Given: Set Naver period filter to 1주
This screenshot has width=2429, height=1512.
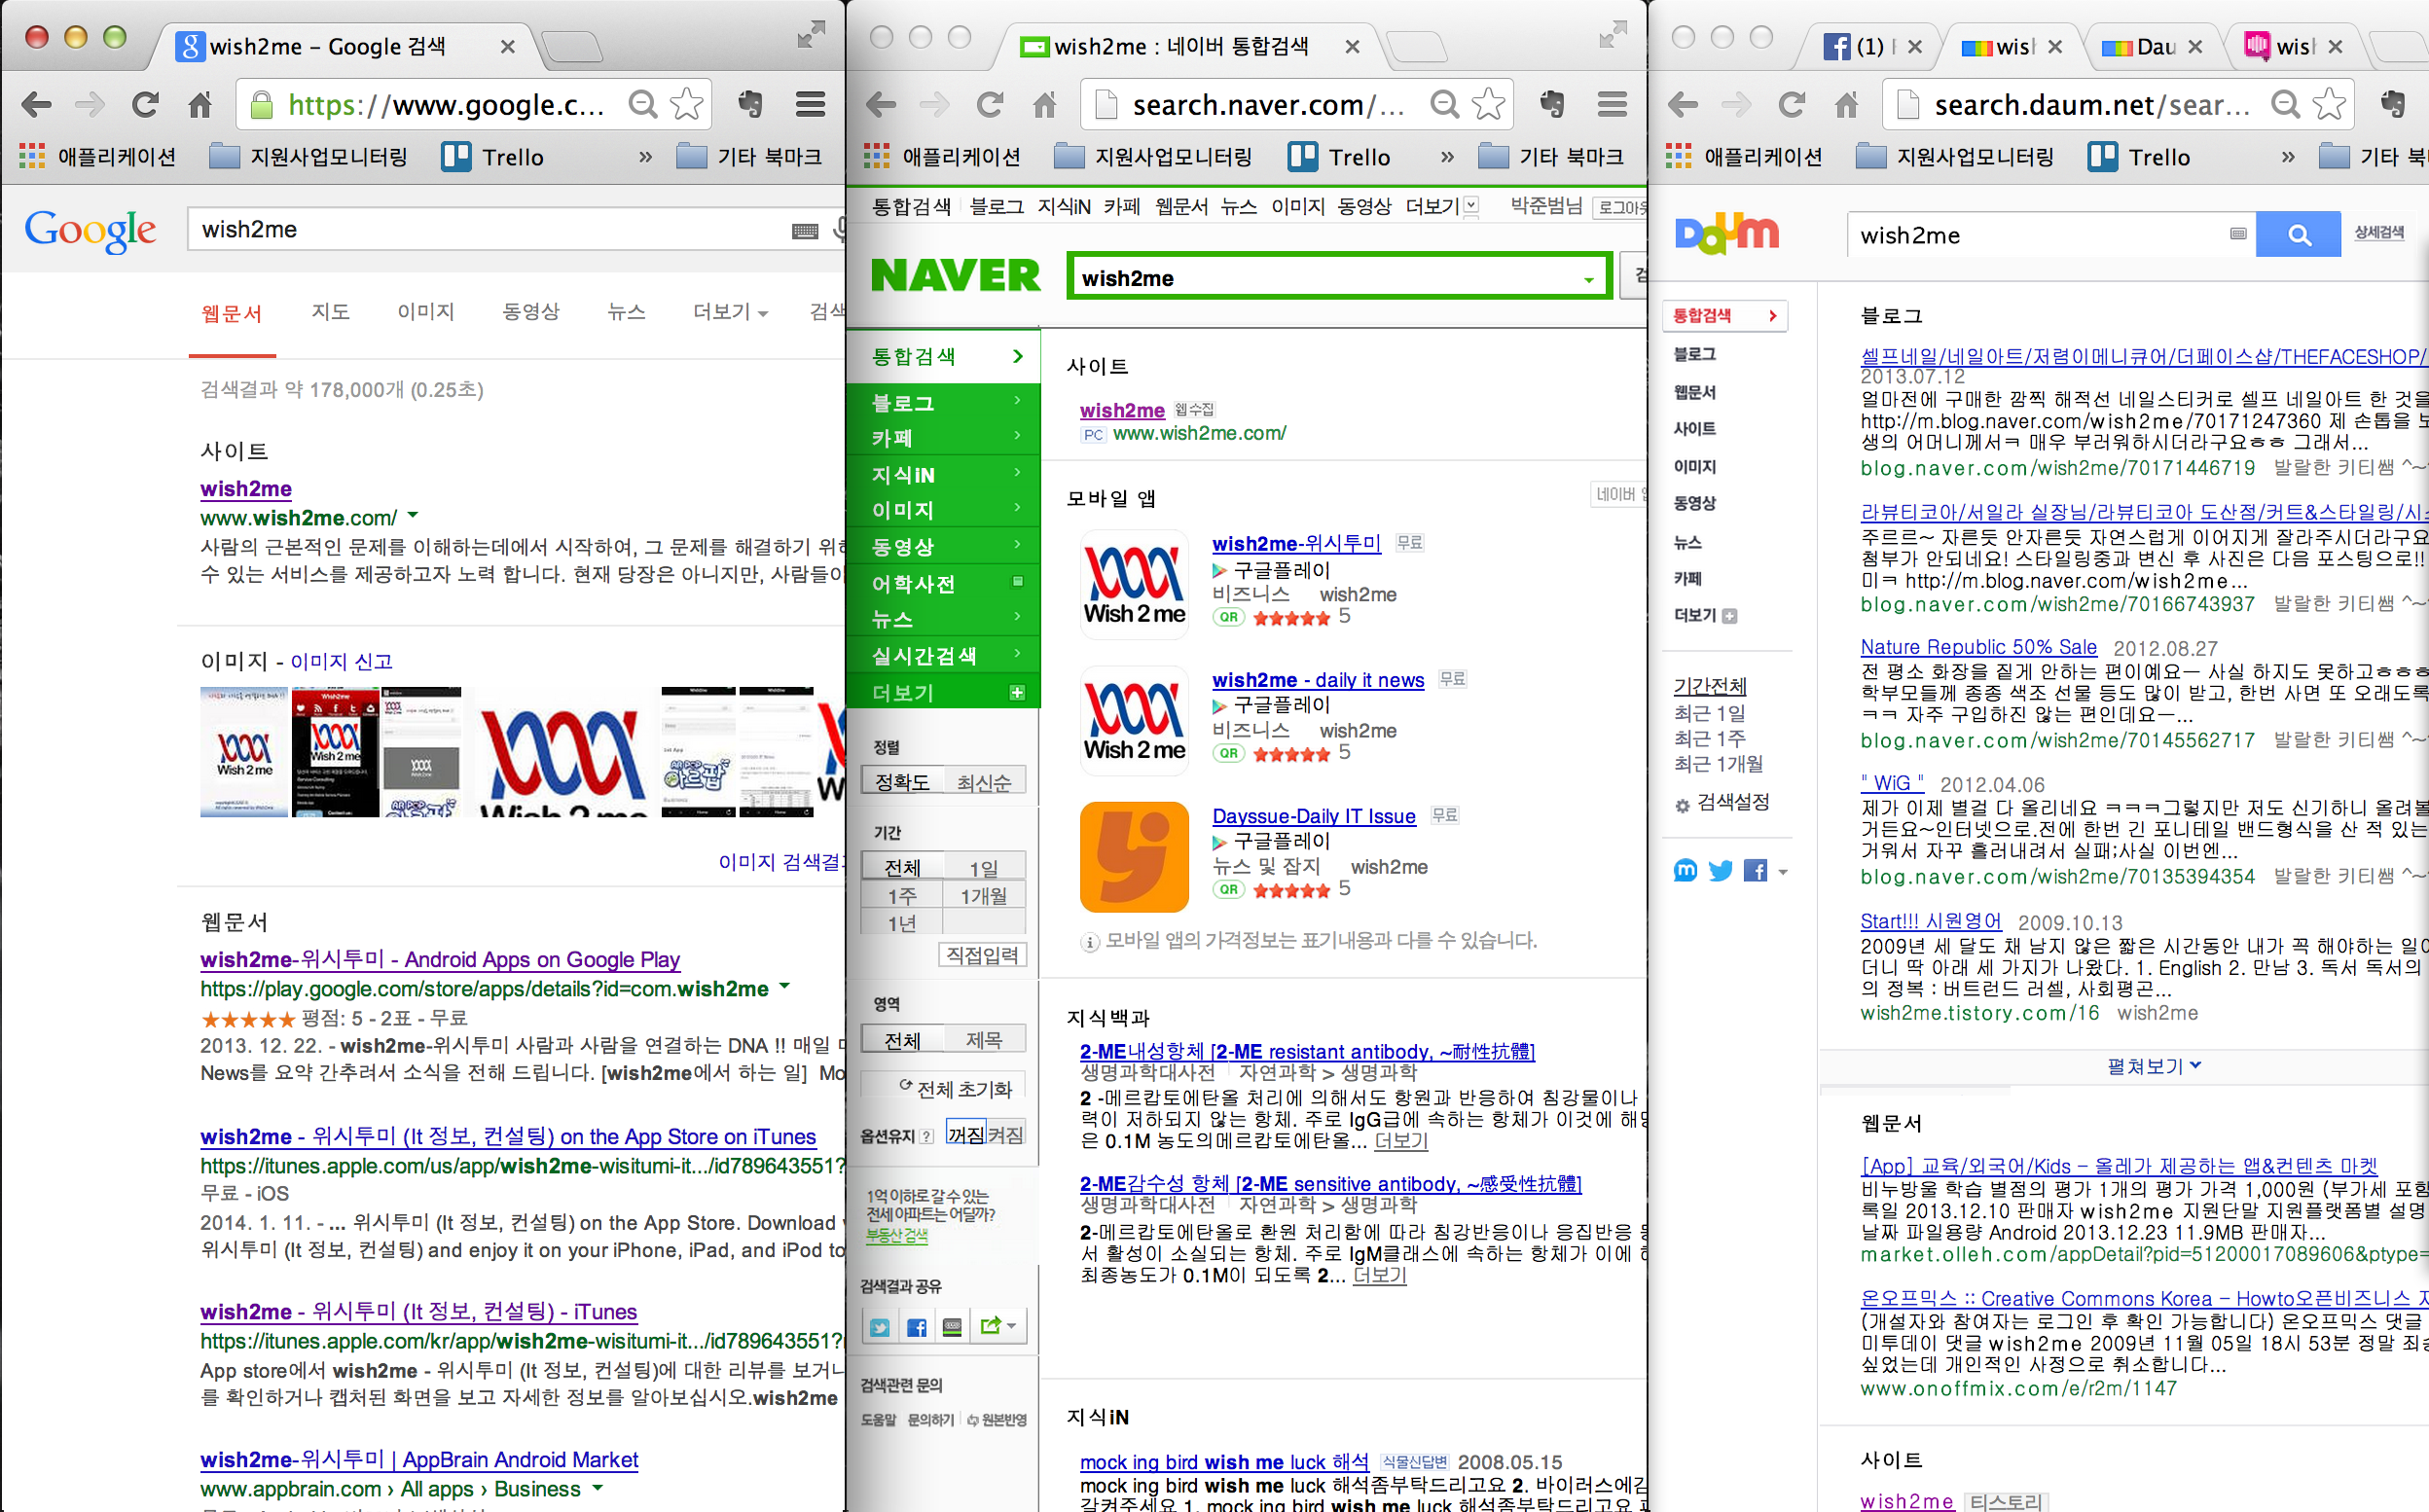Looking at the screenshot, I should [902, 896].
